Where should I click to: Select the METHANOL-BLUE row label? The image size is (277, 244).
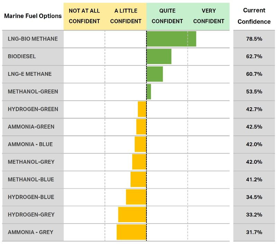click(31, 180)
